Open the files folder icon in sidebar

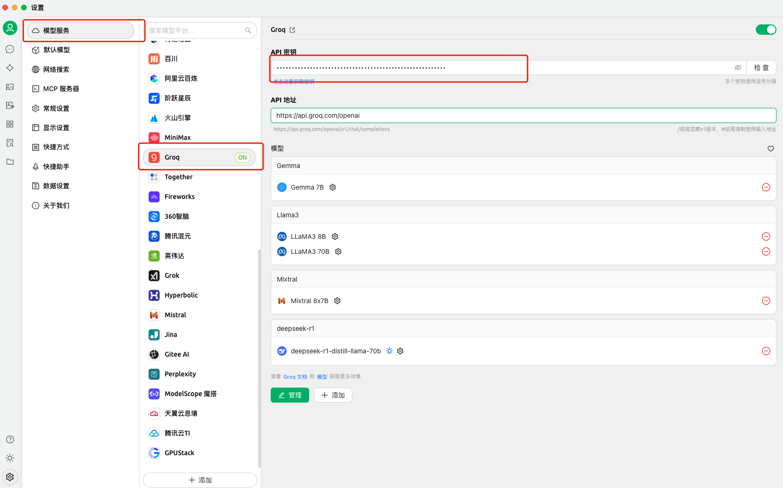(10, 161)
